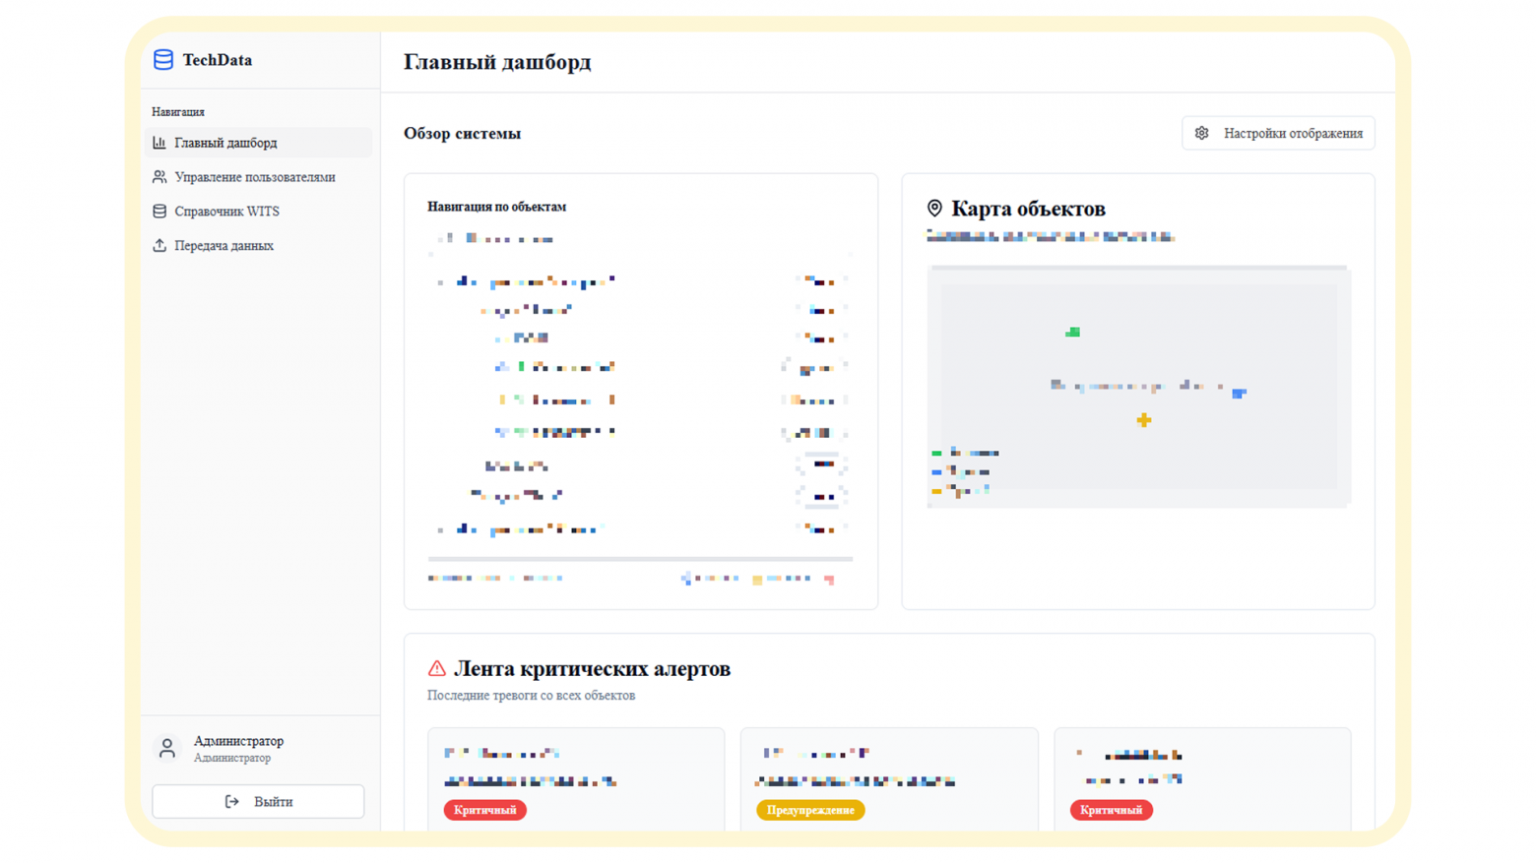1536x863 pixels.
Task: Click the bar chart icon beside Главный дашборд
Action: coord(160,143)
